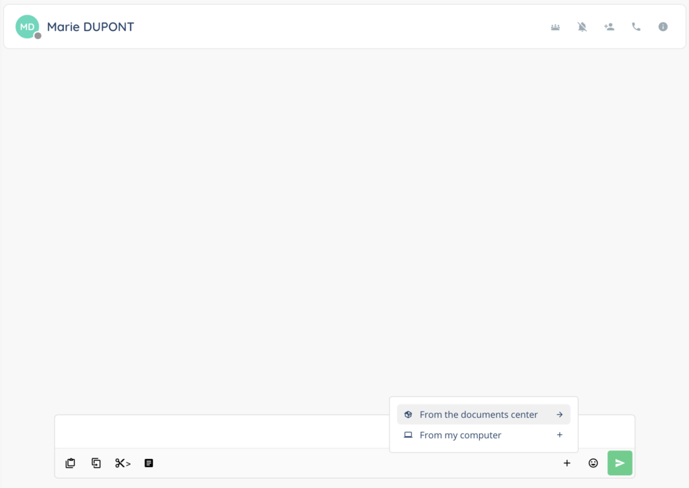
Task: Click the grey status dot on avatar
Action: tap(38, 36)
